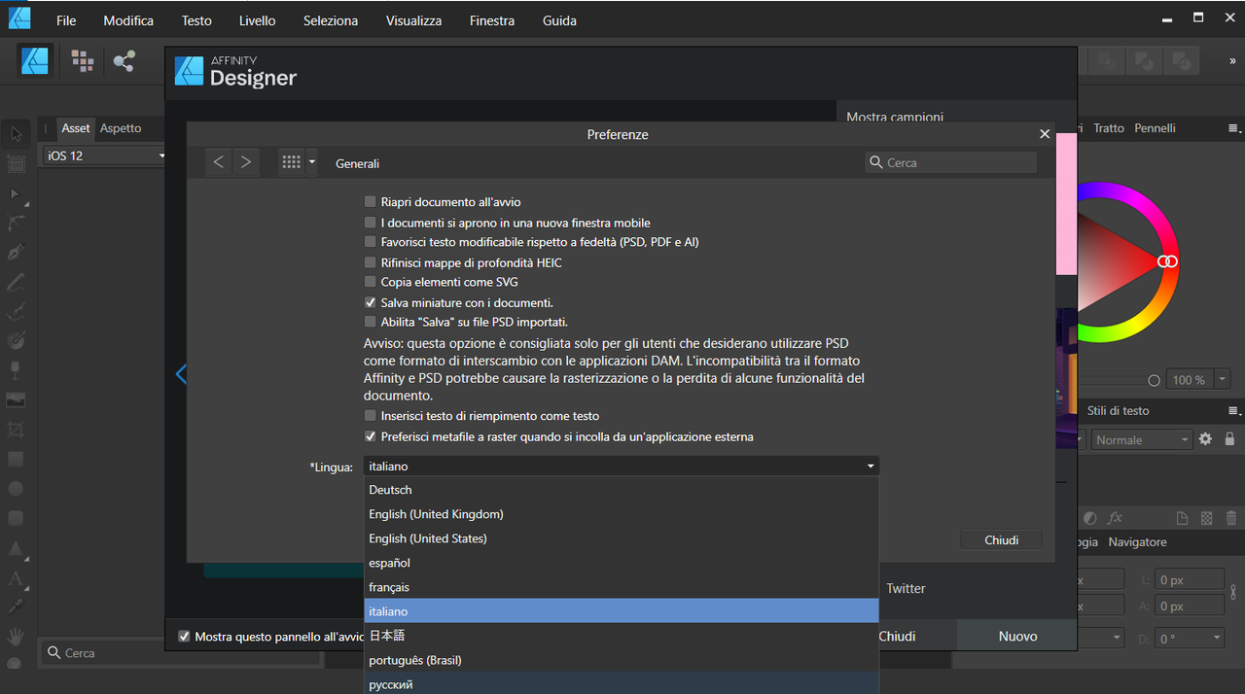Click the layer effects fx icon
This screenshot has width=1245, height=694.
coord(1115,518)
